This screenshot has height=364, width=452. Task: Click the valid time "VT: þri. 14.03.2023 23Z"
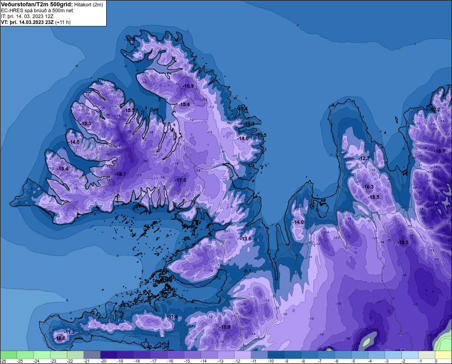click(x=27, y=22)
